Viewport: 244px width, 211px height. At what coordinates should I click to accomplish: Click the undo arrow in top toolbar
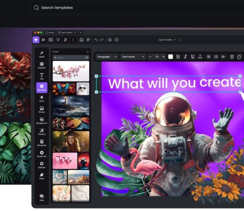coord(96,40)
